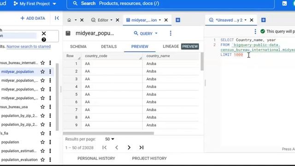Click the search magnifier icon in top bar
The image size is (295, 166).
pyautogui.click(x=75, y=3)
